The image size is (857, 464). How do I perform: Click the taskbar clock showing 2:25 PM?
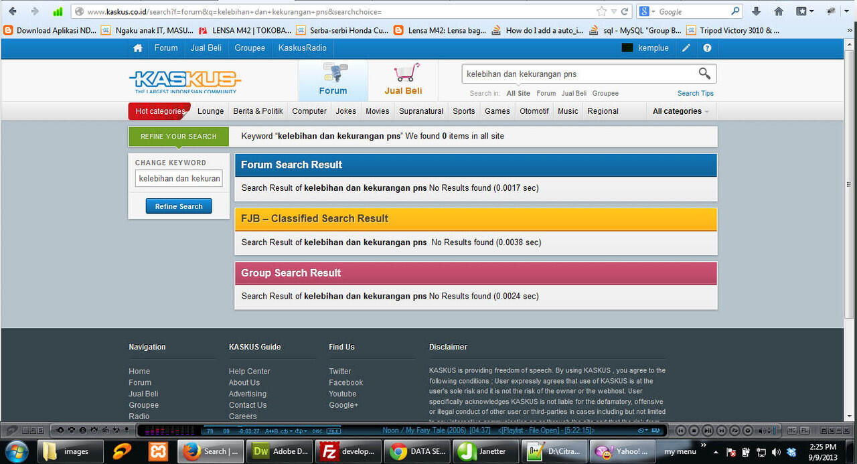(823, 452)
